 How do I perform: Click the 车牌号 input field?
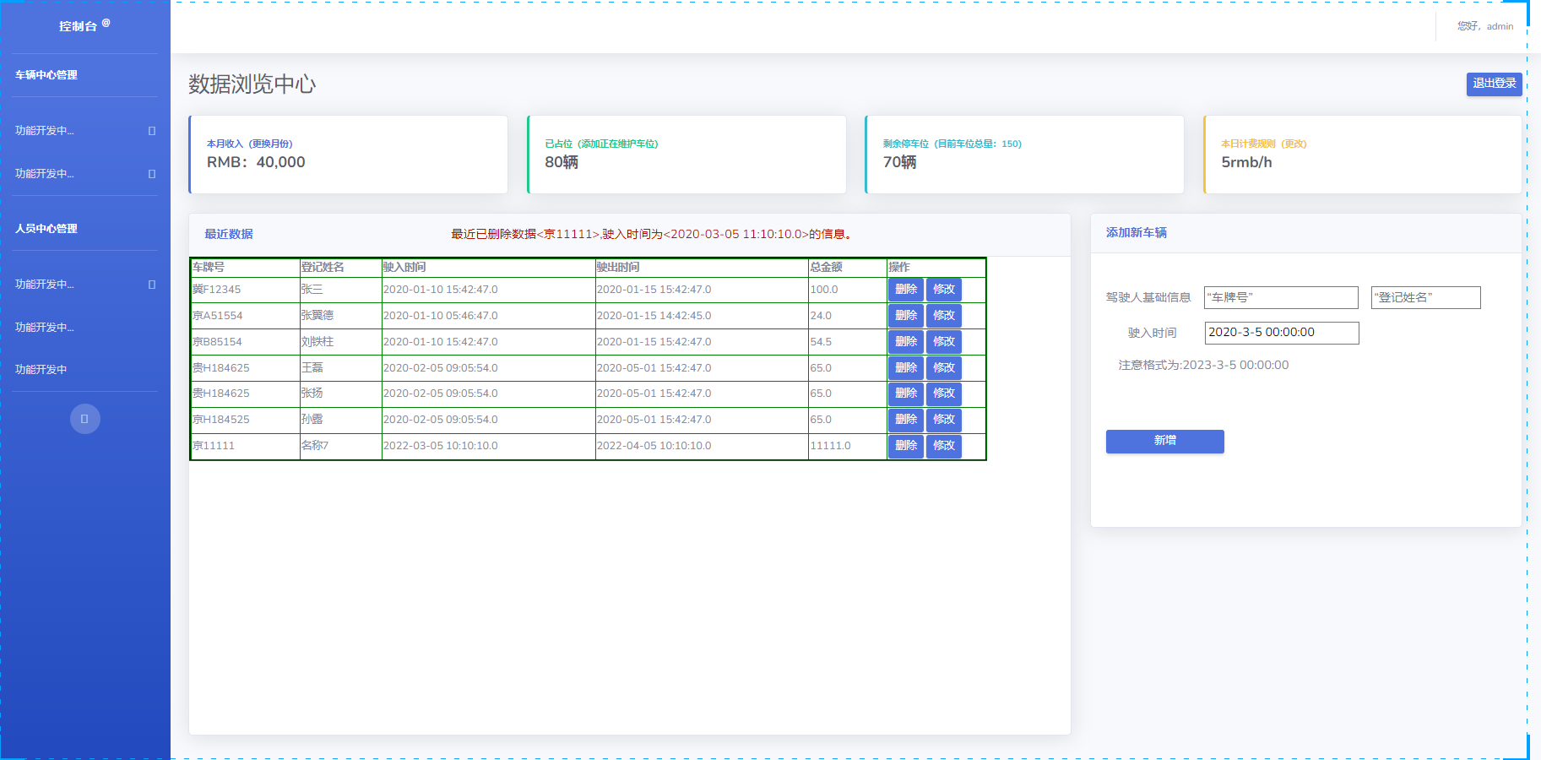click(x=1281, y=297)
